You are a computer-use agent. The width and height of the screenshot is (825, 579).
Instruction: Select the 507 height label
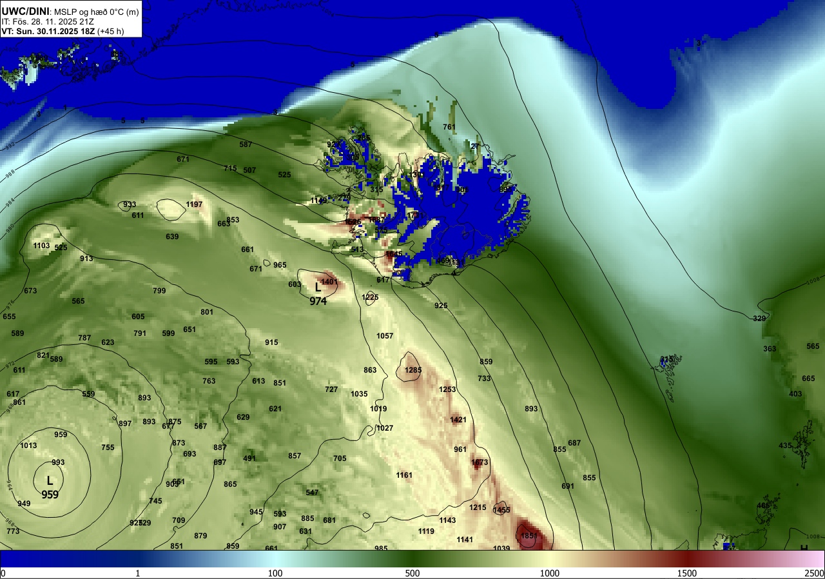[249, 170]
